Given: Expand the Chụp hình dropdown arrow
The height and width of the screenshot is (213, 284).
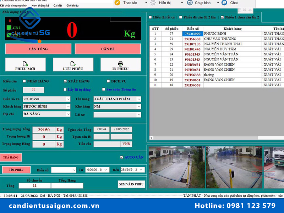Looking at the screenshot, I should coord(218,3).
